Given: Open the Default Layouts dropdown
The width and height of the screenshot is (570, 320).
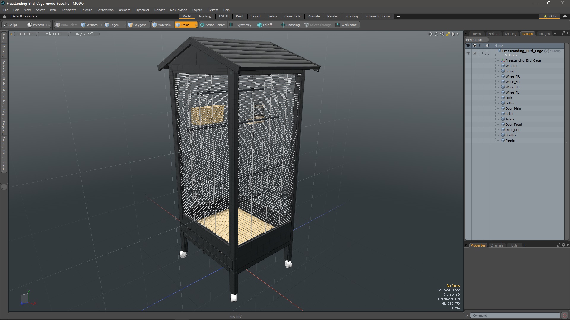Looking at the screenshot, I should [x=23, y=16].
